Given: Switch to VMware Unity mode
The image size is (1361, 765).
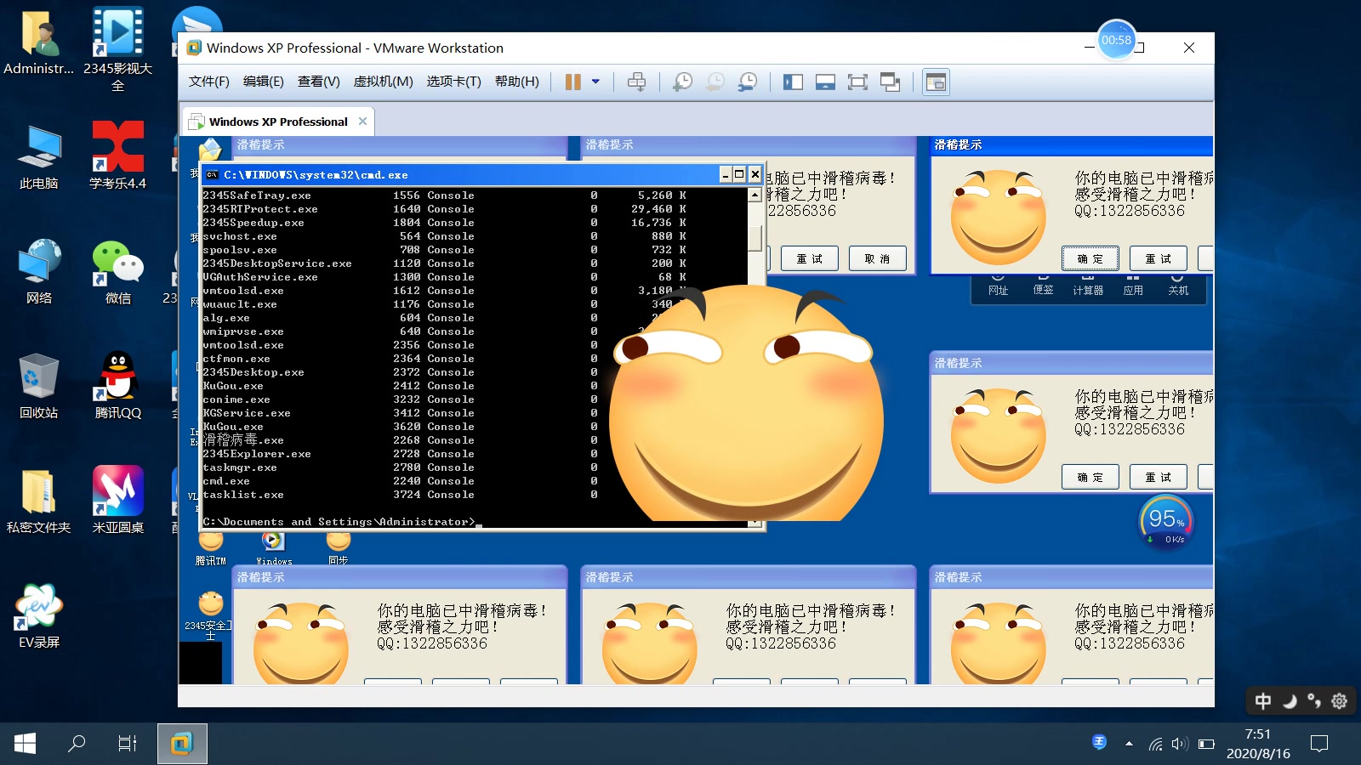Looking at the screenshot, I should click(891, 82).
